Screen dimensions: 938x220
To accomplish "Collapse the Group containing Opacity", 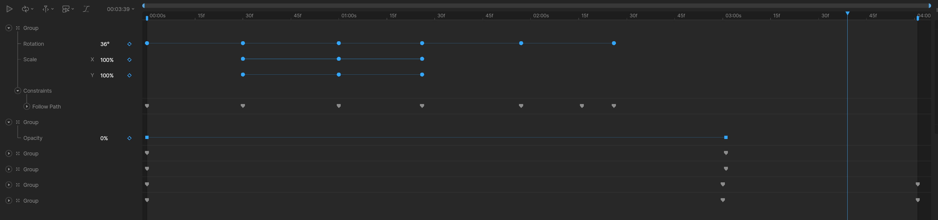I will click(9, 122).
